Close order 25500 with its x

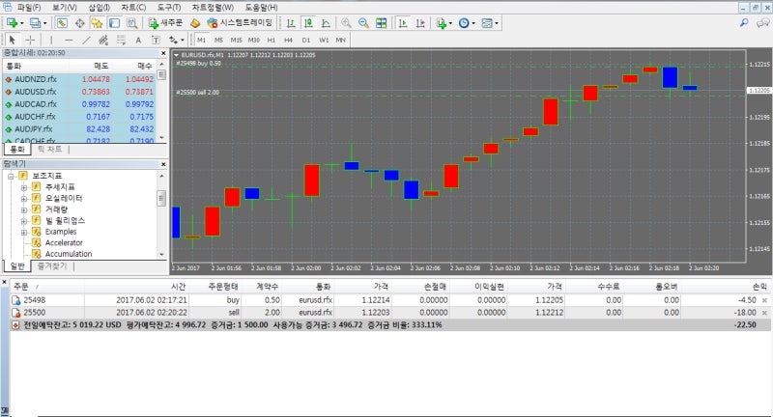pos(764,313)
